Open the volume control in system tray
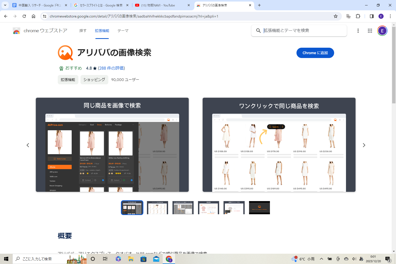The height and width of the screenshot is (264, 396). tap(354, 259)
